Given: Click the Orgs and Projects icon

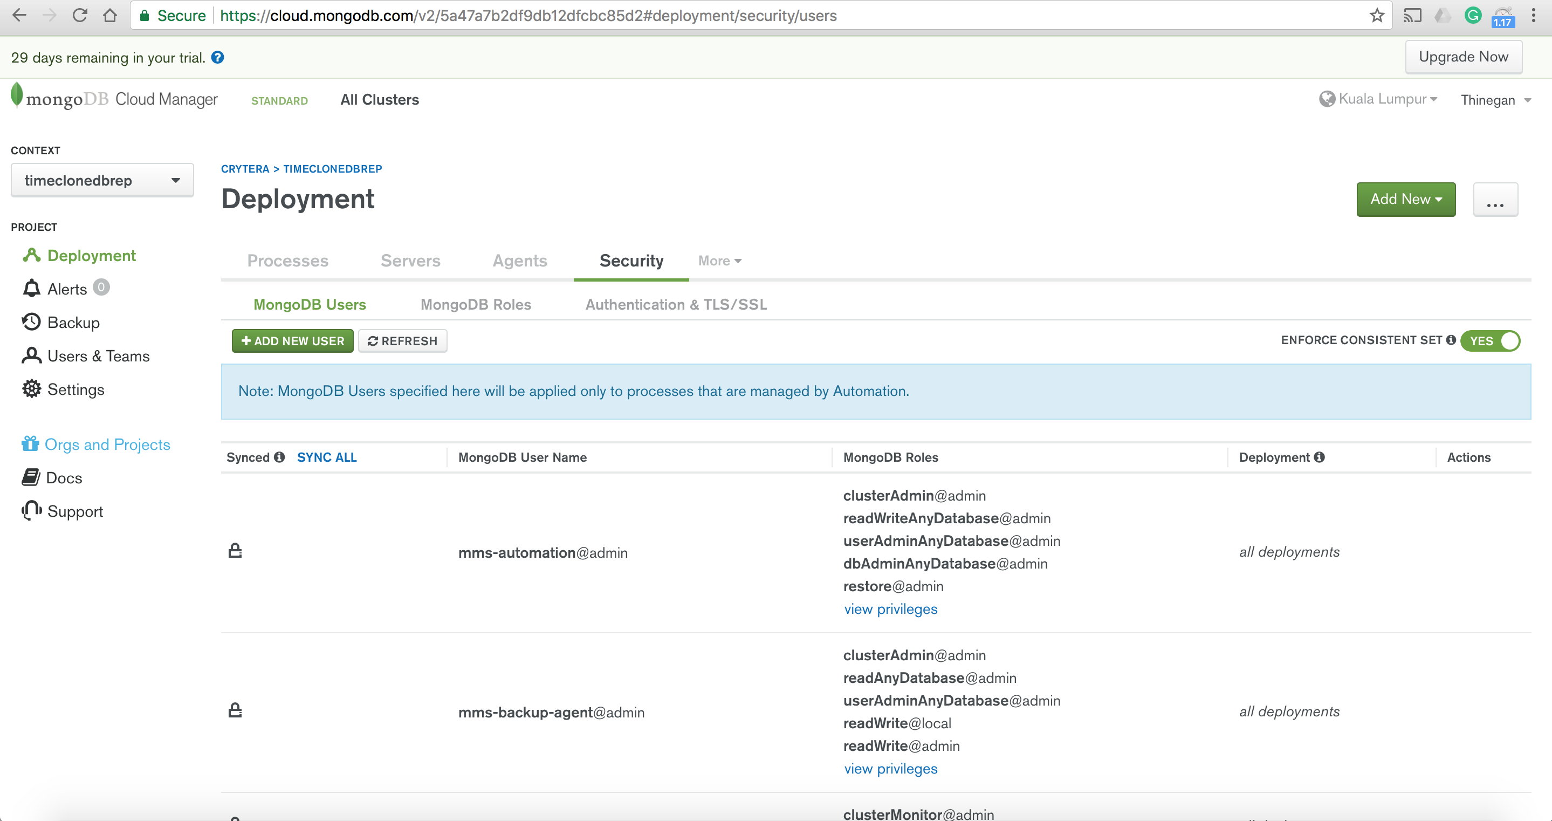Looking at the screenshot, I should (29, 443).
